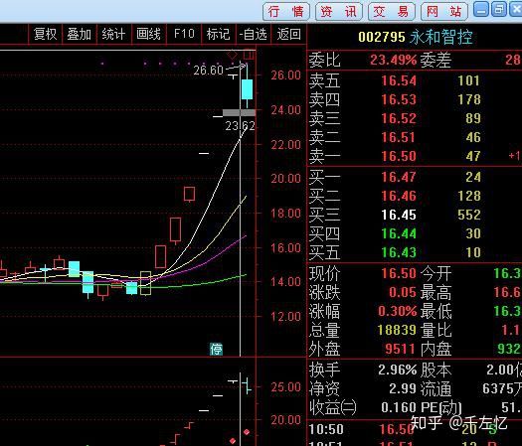Click the 26.60 high price label
The height and width of the screenshot is (446, 522).
[x=209, y=71]
